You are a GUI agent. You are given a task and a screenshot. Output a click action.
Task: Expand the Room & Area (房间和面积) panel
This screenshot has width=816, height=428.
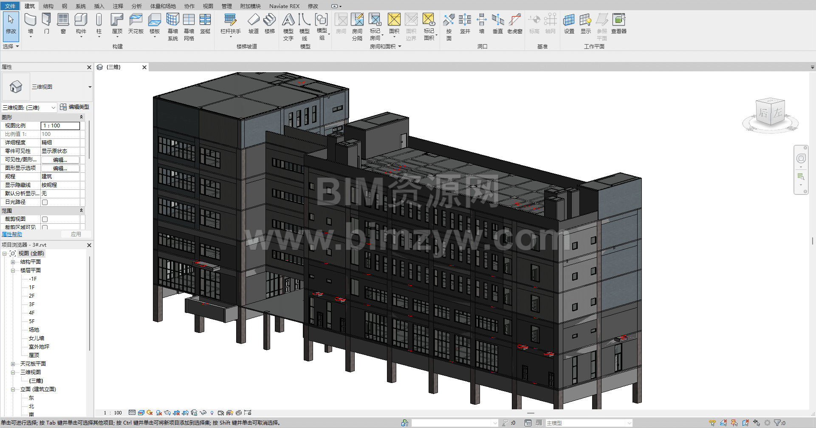coord(385,46)
